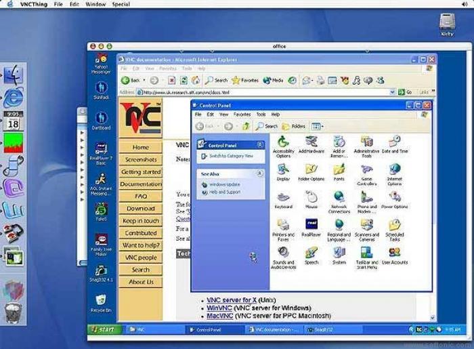Click the browser address URL field
The width and height of the screenshot is (474, 349).
tap(263, 92)
